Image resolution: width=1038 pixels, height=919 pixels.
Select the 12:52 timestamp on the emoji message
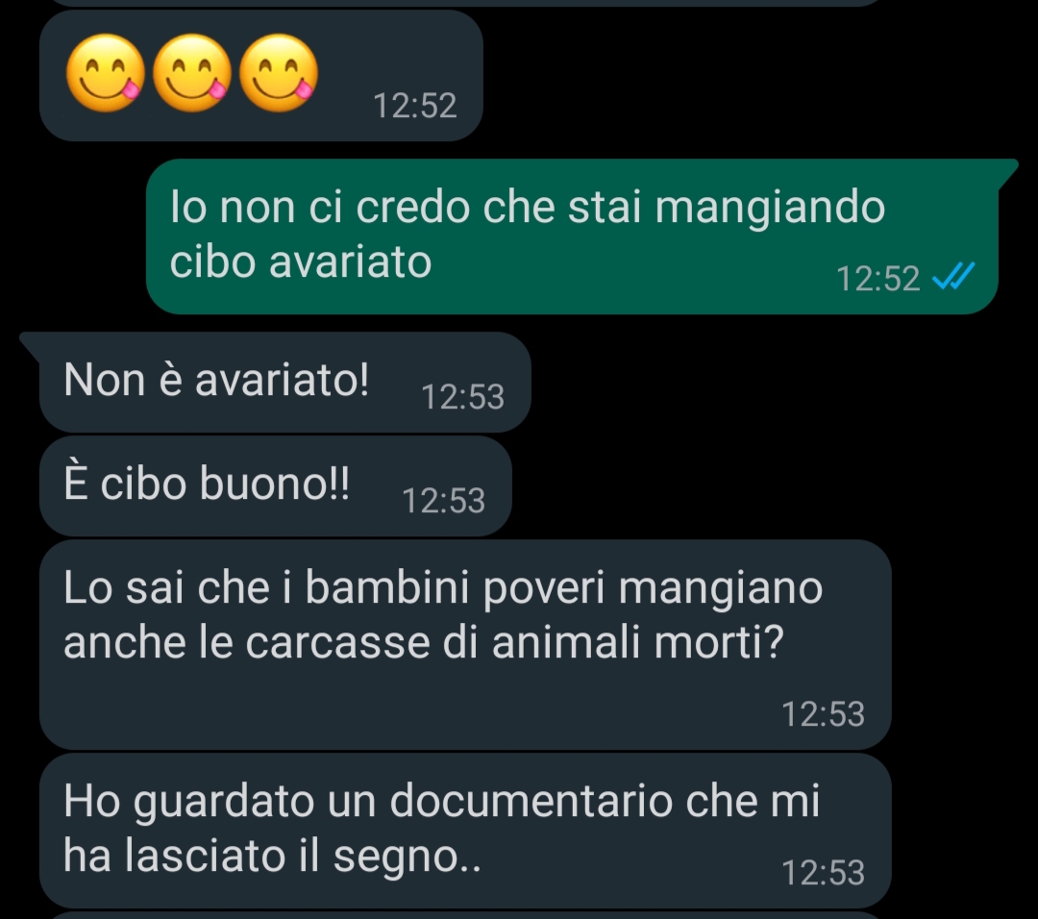pyautogui.click(x=415, y=106)
